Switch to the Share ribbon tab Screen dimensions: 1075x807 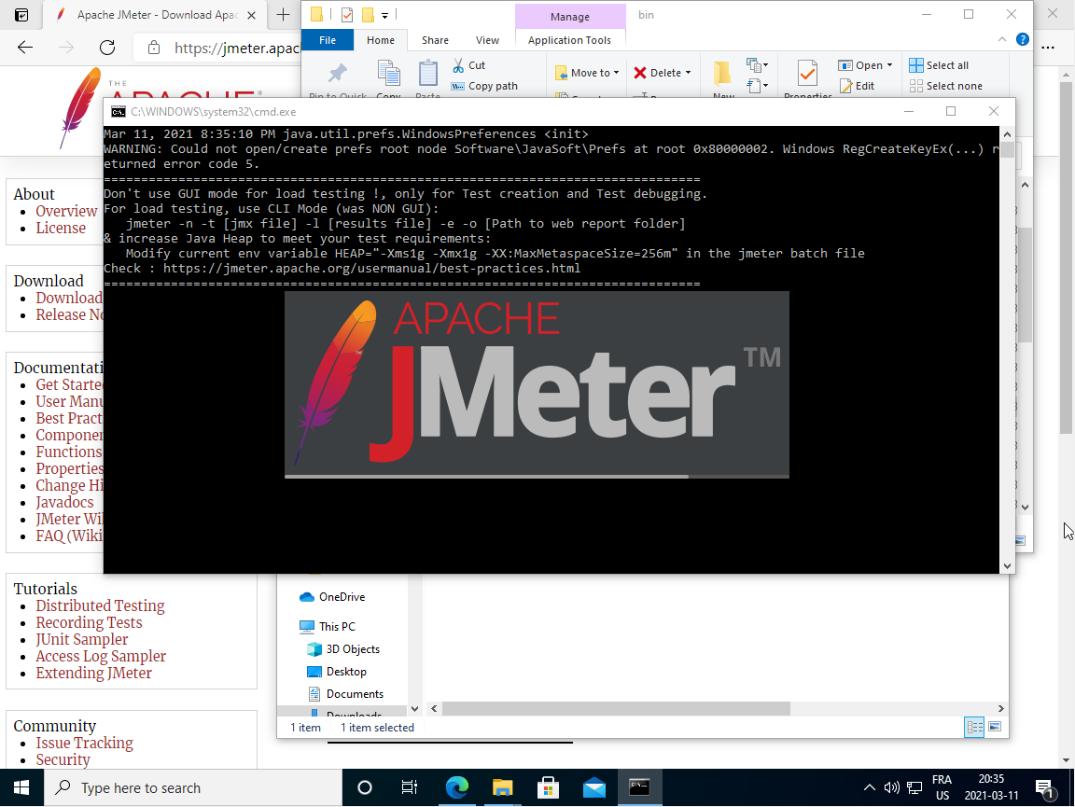(435, 40)
